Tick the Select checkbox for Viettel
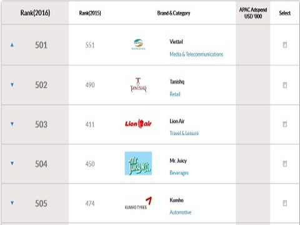The image size is (300, 225). [x=284, y=45]
